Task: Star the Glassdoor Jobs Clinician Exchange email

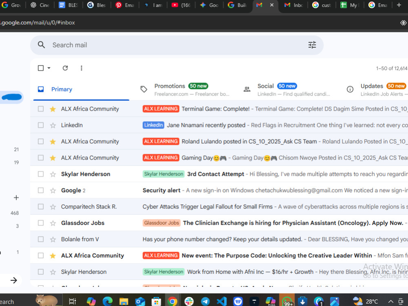Action: tap(53, 223)
